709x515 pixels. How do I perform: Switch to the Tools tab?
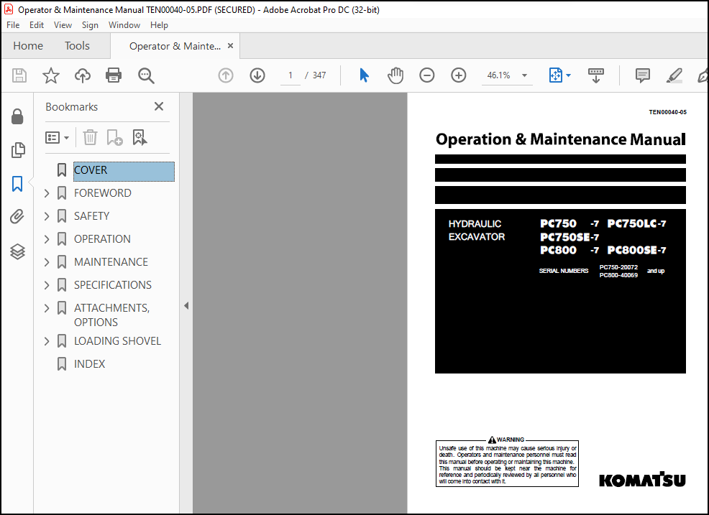tap(77, 46)
